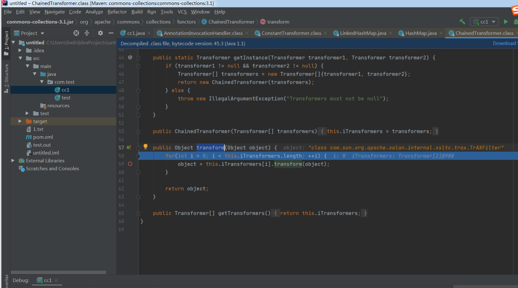Click the override marker icon on line 57
The height and width of the screenshot is (288, 518).
(129, 147)
